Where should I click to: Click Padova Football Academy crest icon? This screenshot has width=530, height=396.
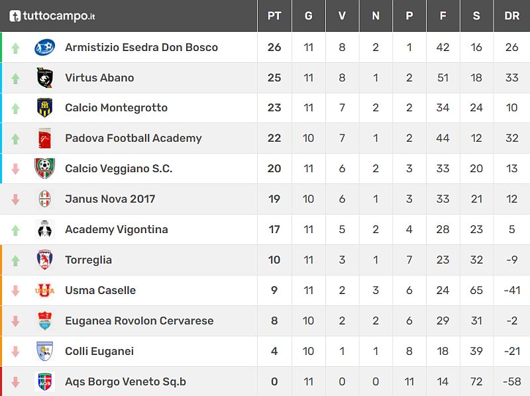point(44,138)
